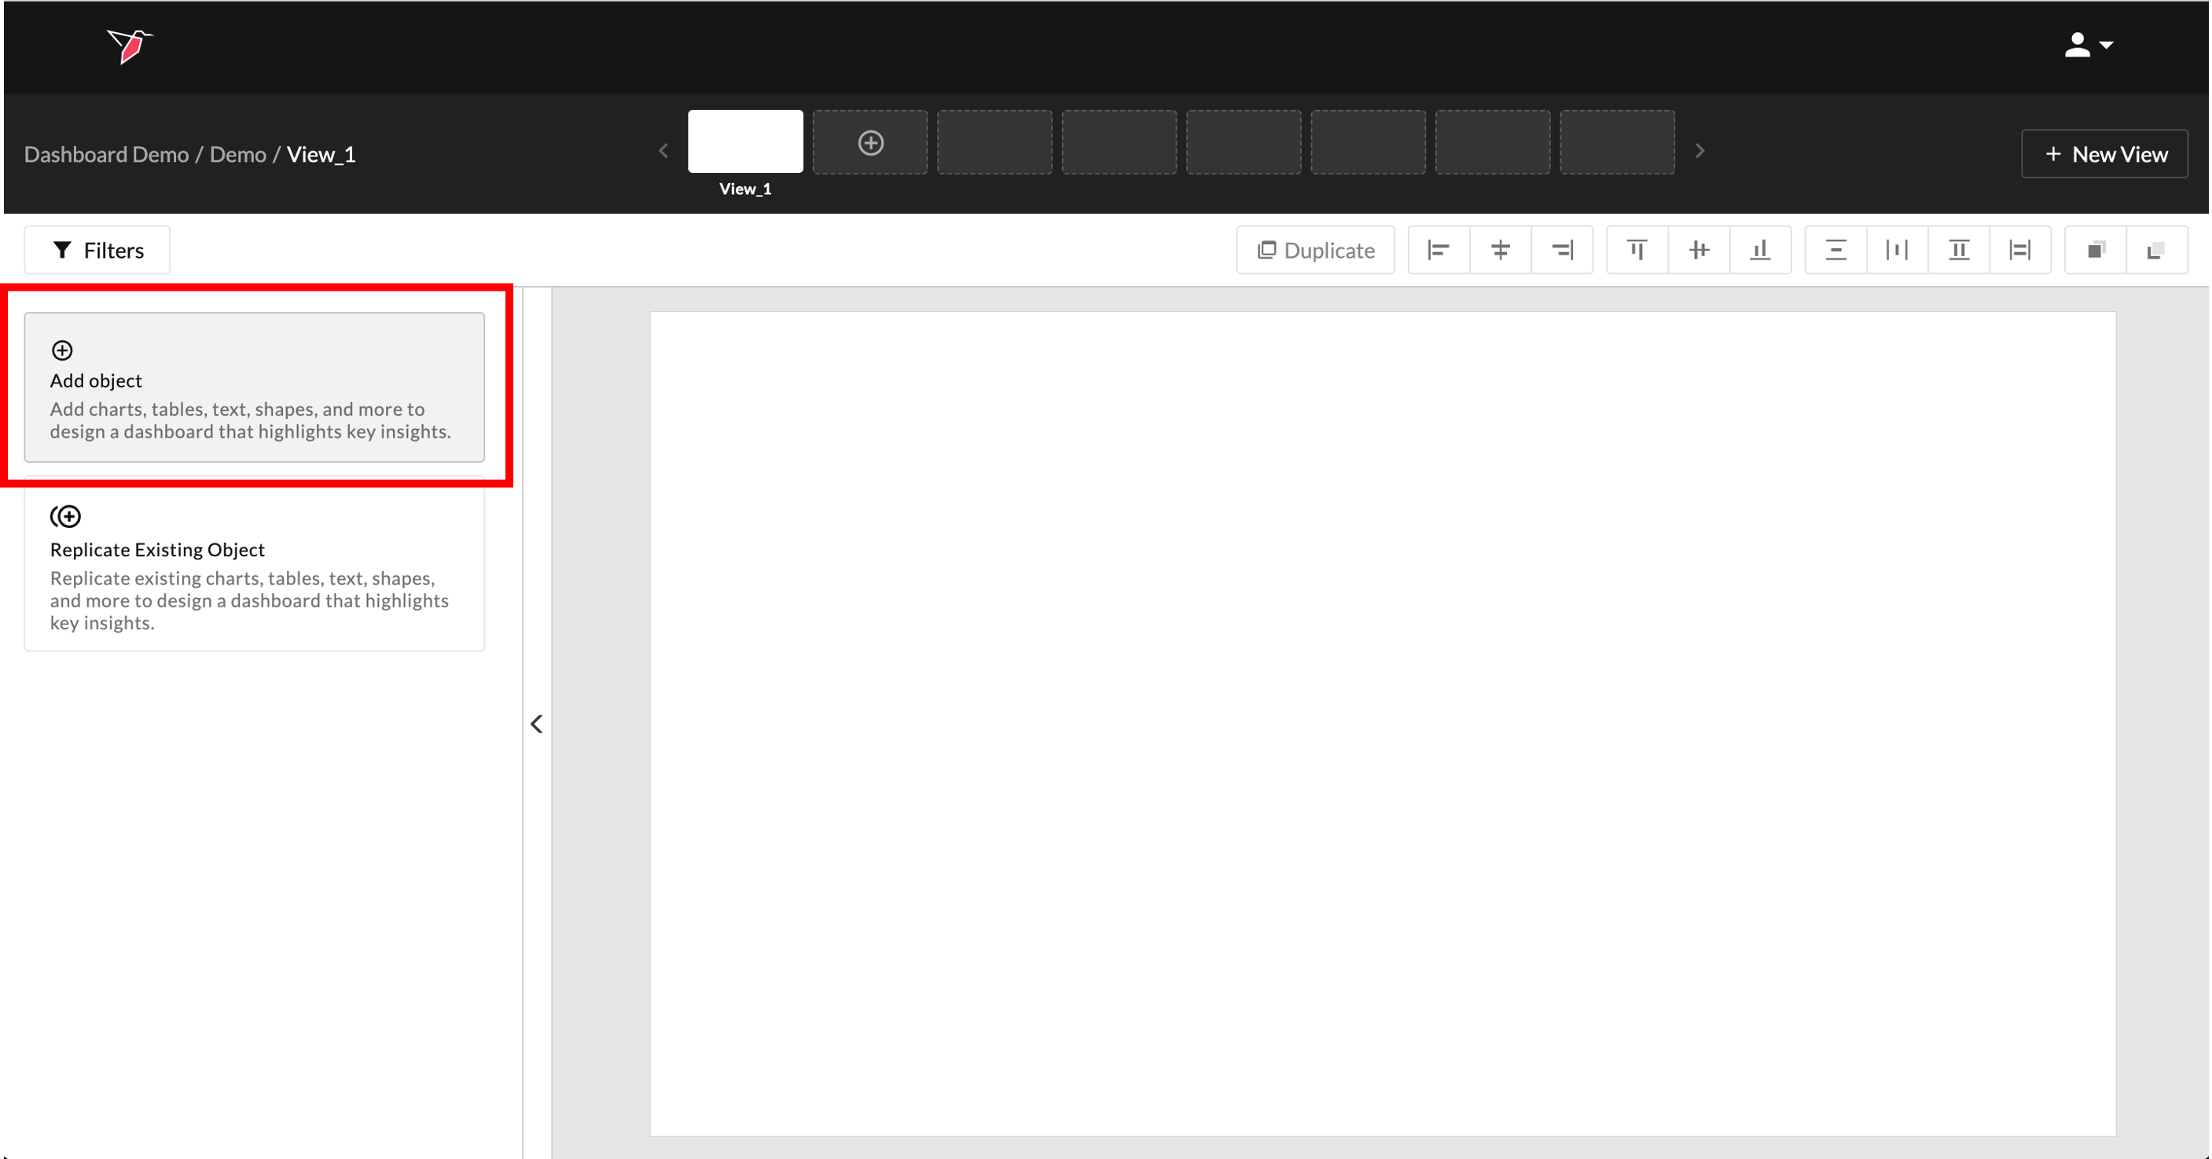Open the user account dropdown

[2089, 45]
